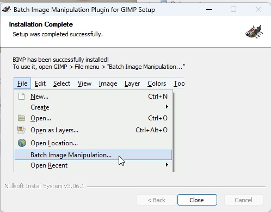This screenshot has height=212, width=271.
Task: Click the highlighted Batch Image Manipulation... entry
Action: [x=93, y=155]
